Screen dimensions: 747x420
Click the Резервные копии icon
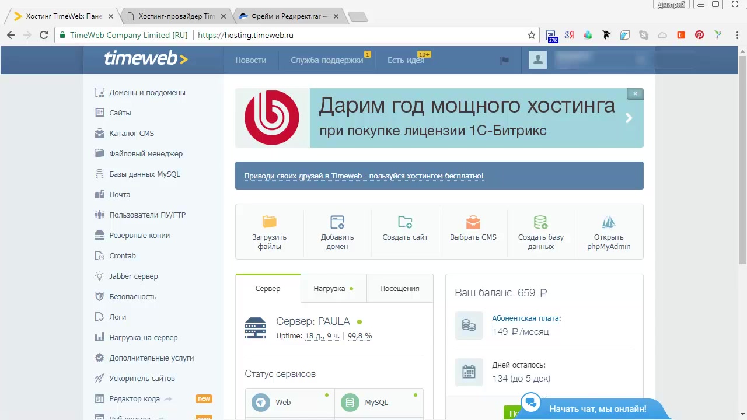pyautogui.click(x=99, y=235)
